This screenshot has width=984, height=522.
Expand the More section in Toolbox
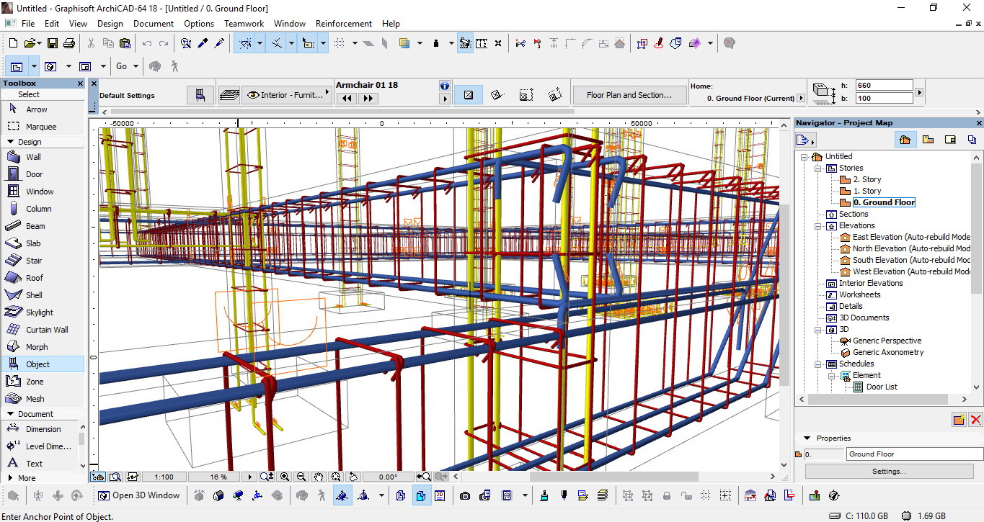coord(10,478)
